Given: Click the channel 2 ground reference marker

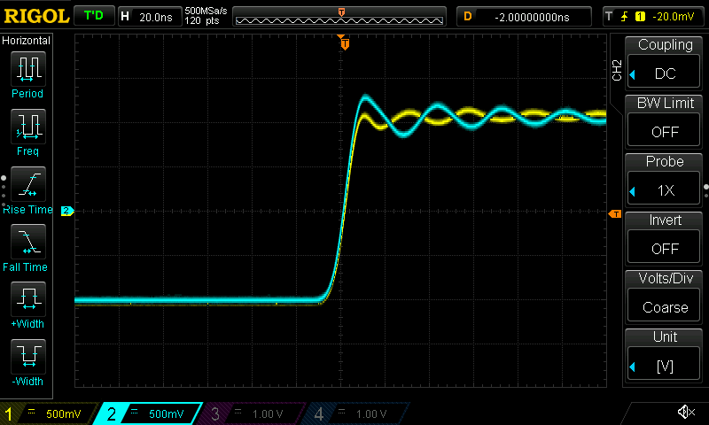Looking at the screenshot, I should click(67, 211).
